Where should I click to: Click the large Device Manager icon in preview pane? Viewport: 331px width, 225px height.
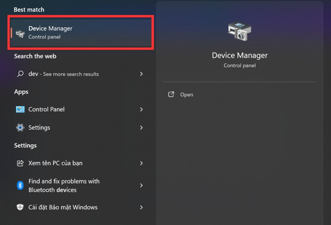coord(240,31)
